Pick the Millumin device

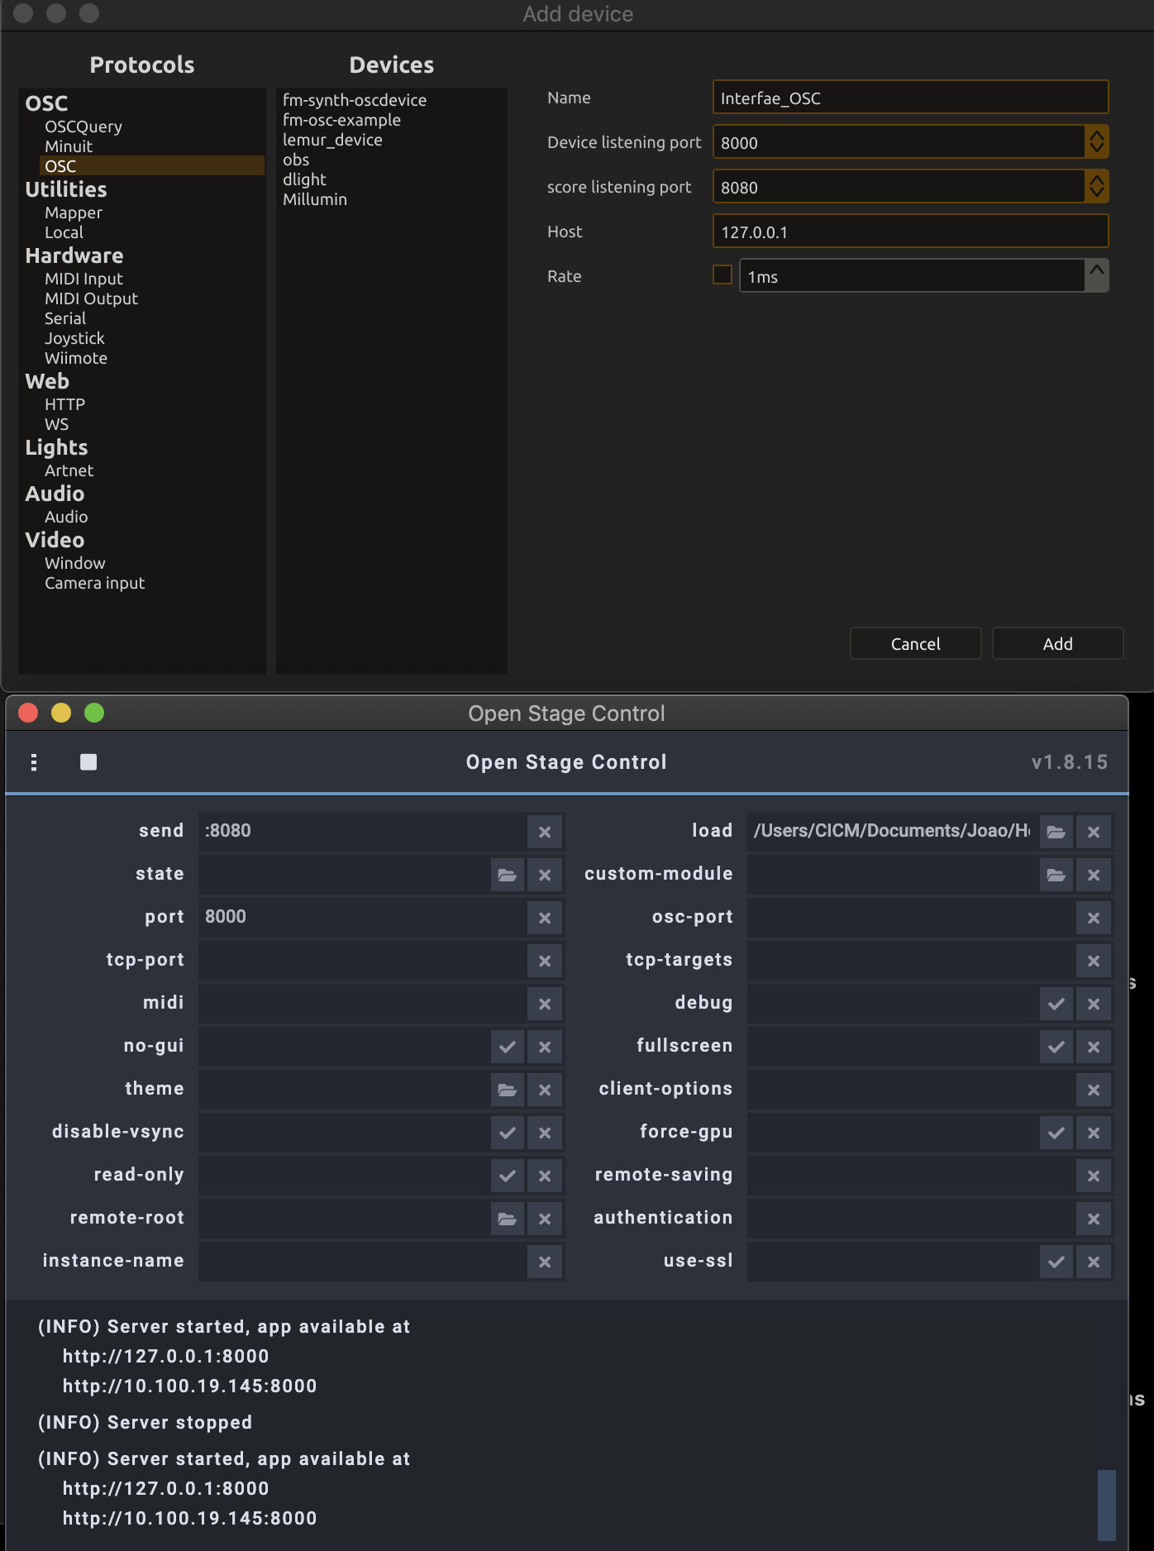pos(315,199)
